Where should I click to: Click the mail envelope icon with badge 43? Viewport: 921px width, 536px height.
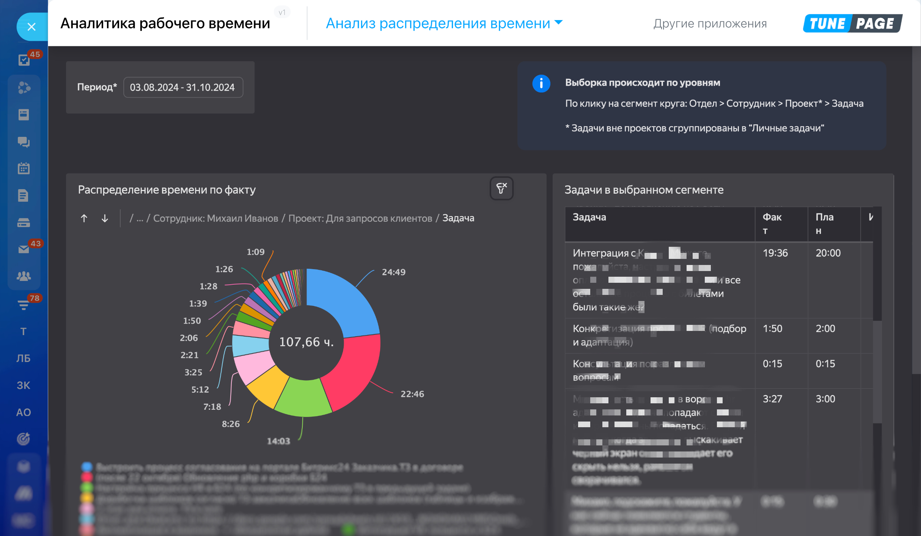[x=24, y=249]
